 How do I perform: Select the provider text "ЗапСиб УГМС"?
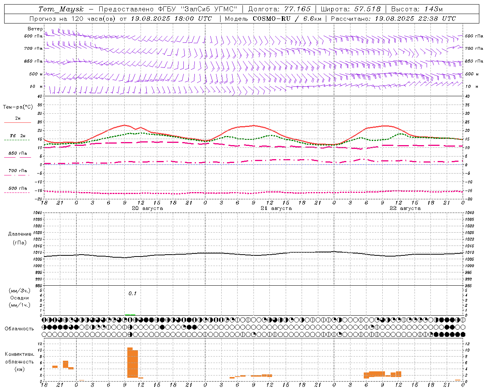point(208,9)
